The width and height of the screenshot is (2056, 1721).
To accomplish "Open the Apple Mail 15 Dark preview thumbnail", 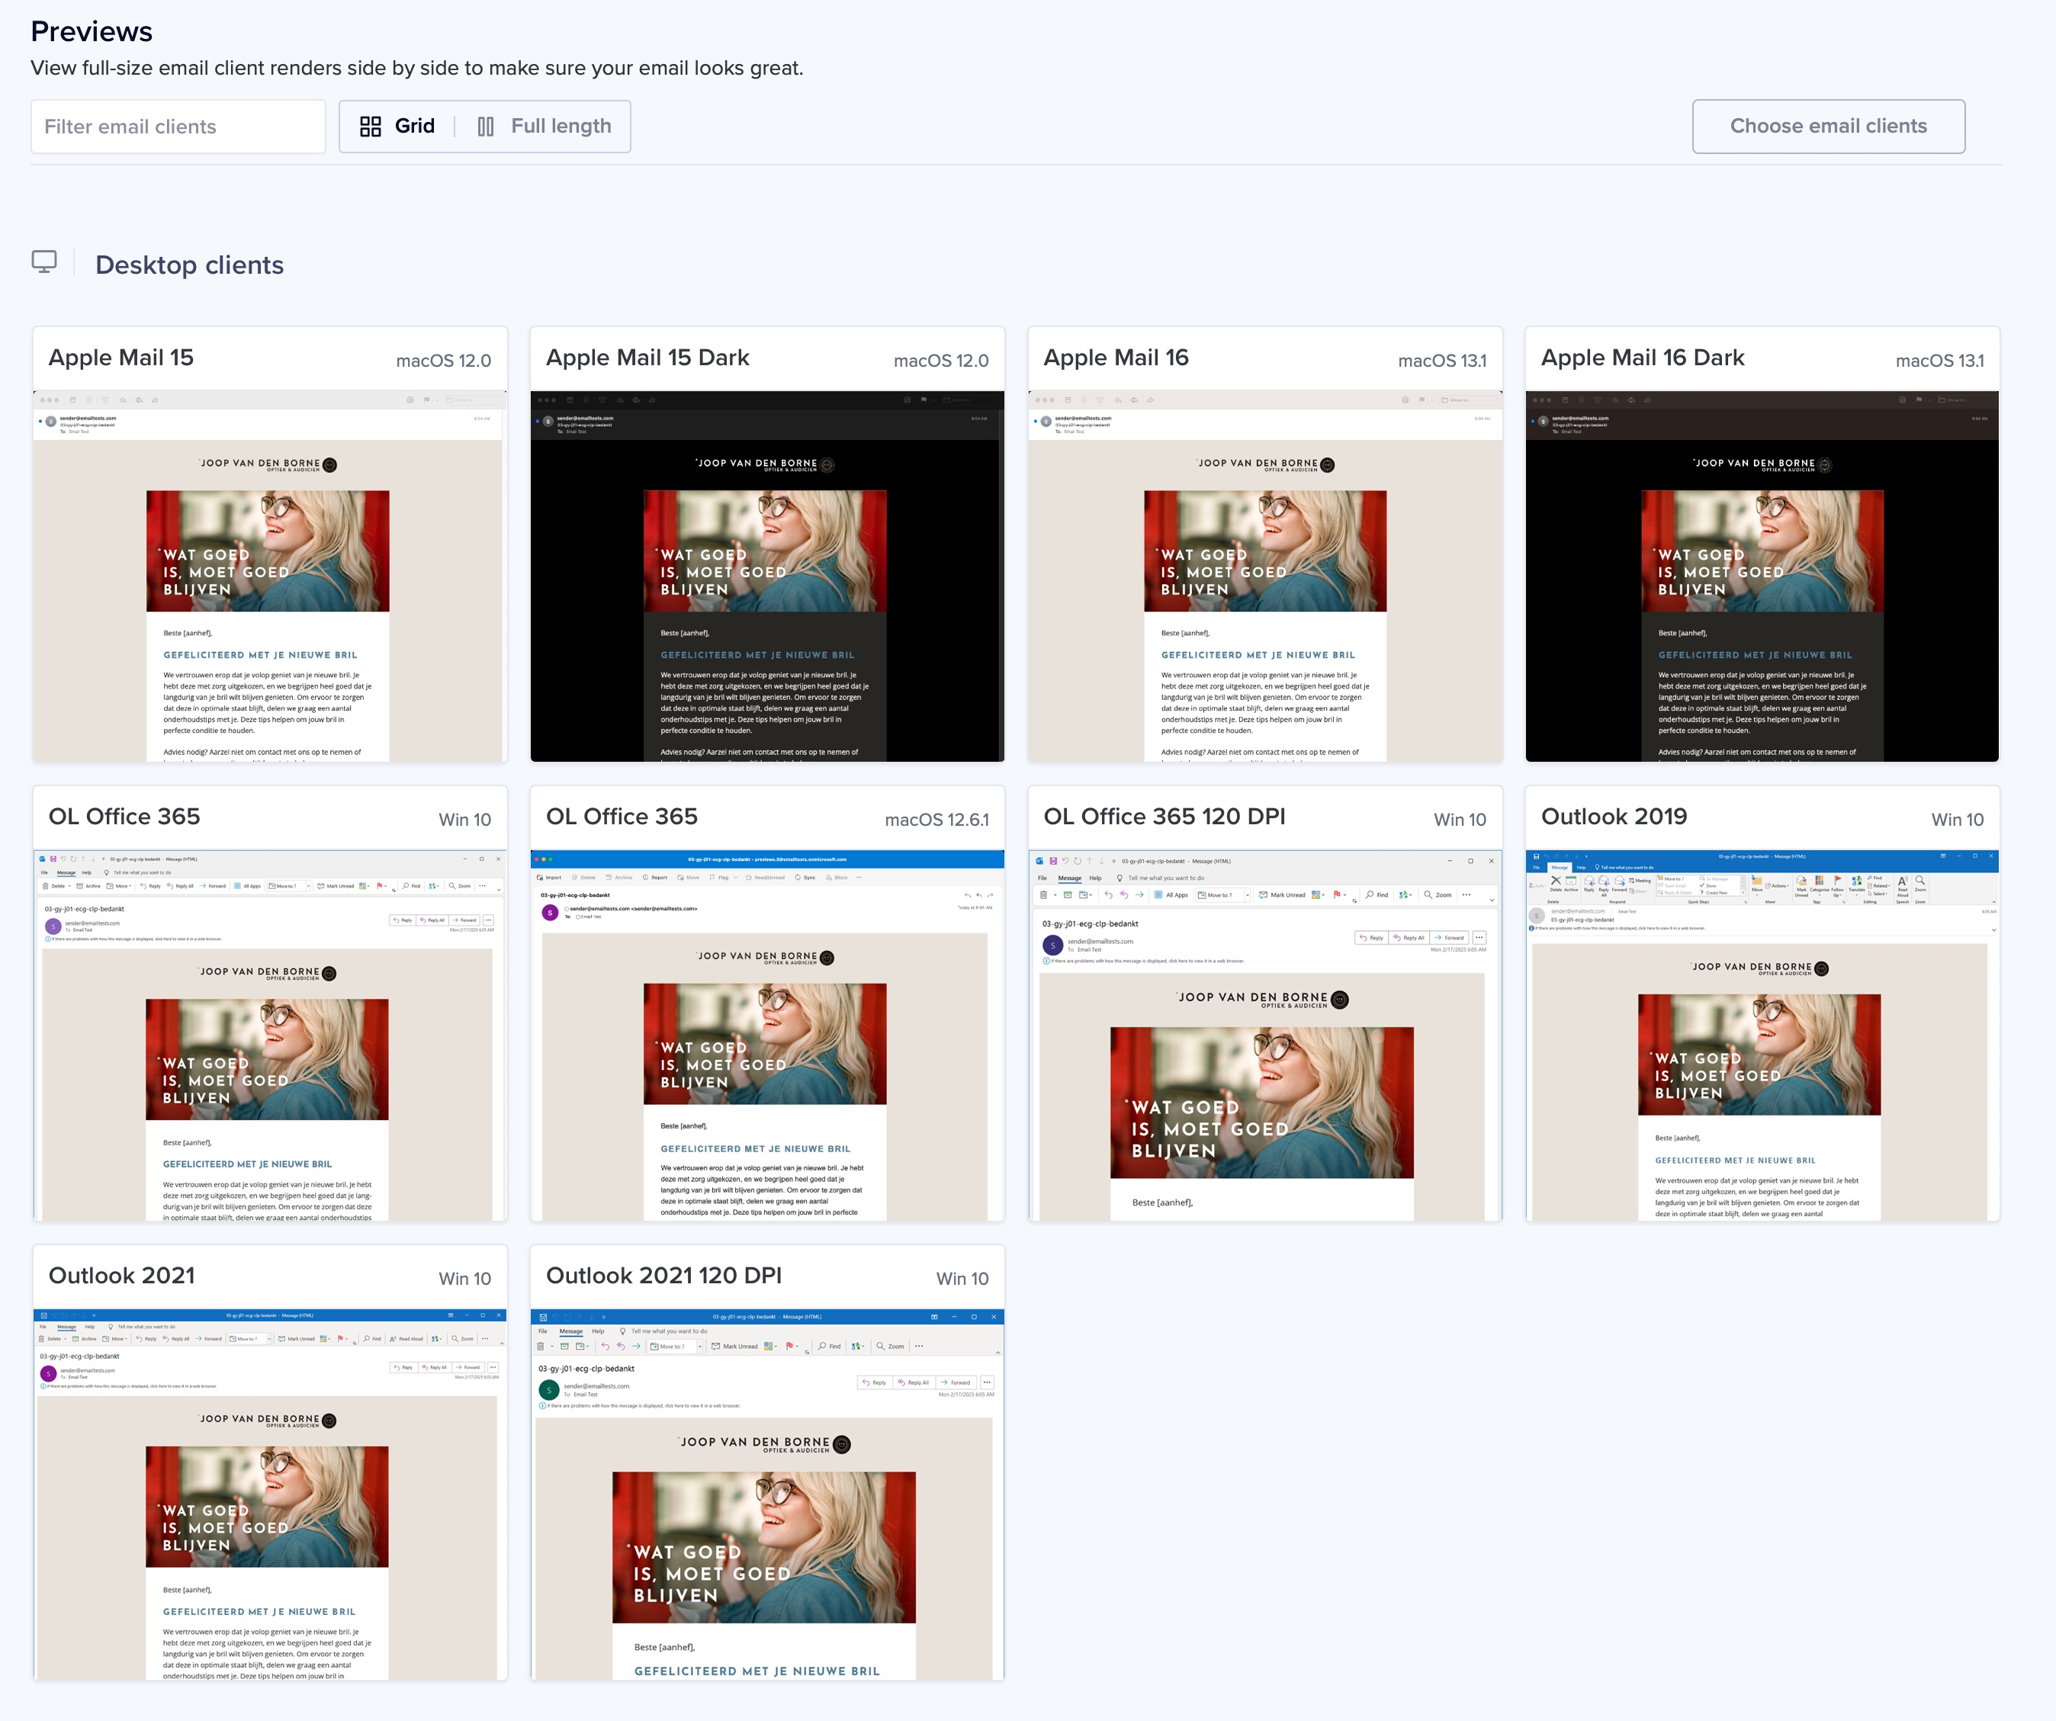I will pos(768,576).
